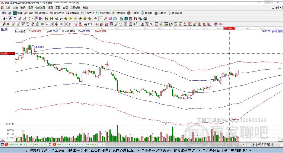
Task: Open the 浏览 menu
Action: tap(15, 7)
